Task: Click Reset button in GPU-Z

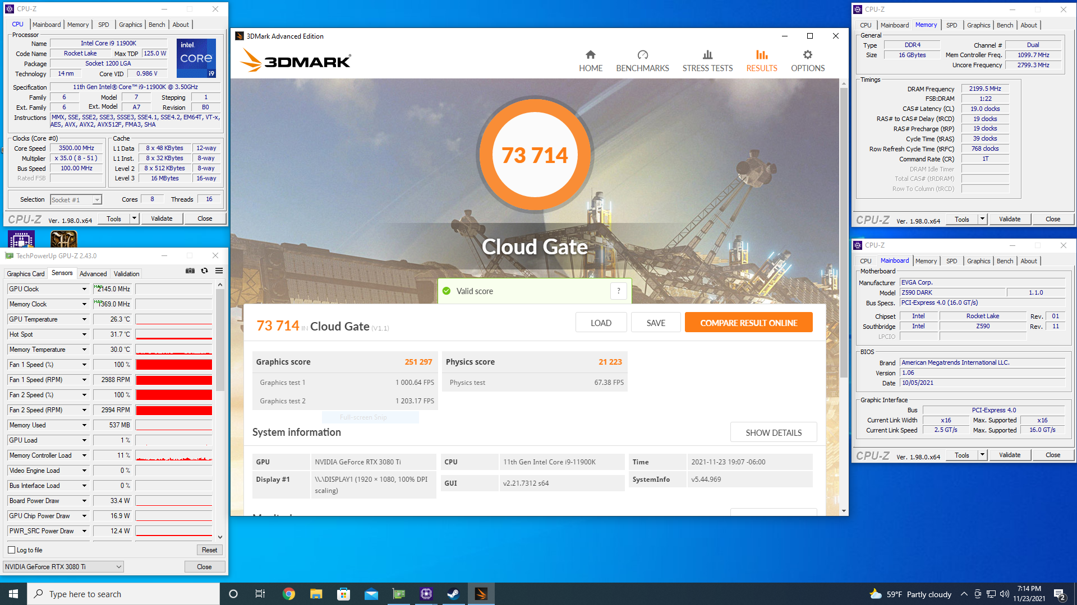Action: 209,550
